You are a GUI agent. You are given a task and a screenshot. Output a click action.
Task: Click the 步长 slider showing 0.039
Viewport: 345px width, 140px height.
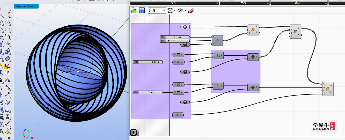point(175,41)
